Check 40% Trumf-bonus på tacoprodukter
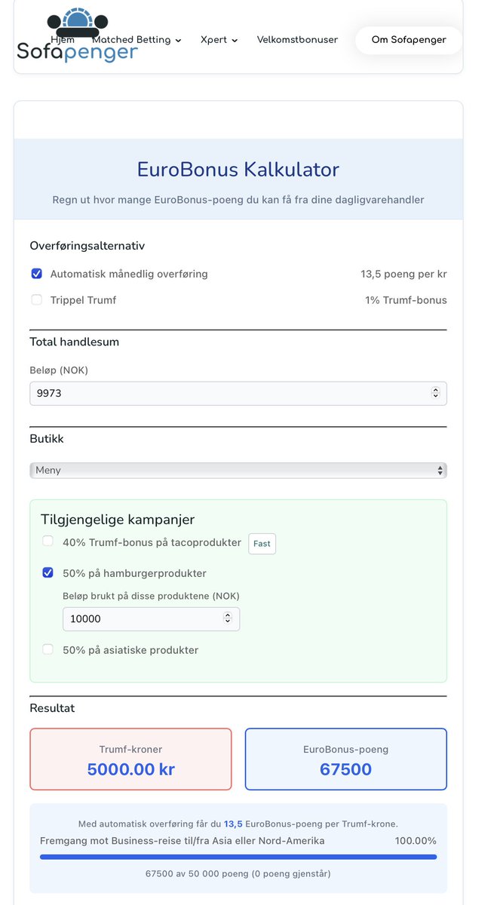Image resolution: width=500 pixels, height=905 pixels. point(48,541)
